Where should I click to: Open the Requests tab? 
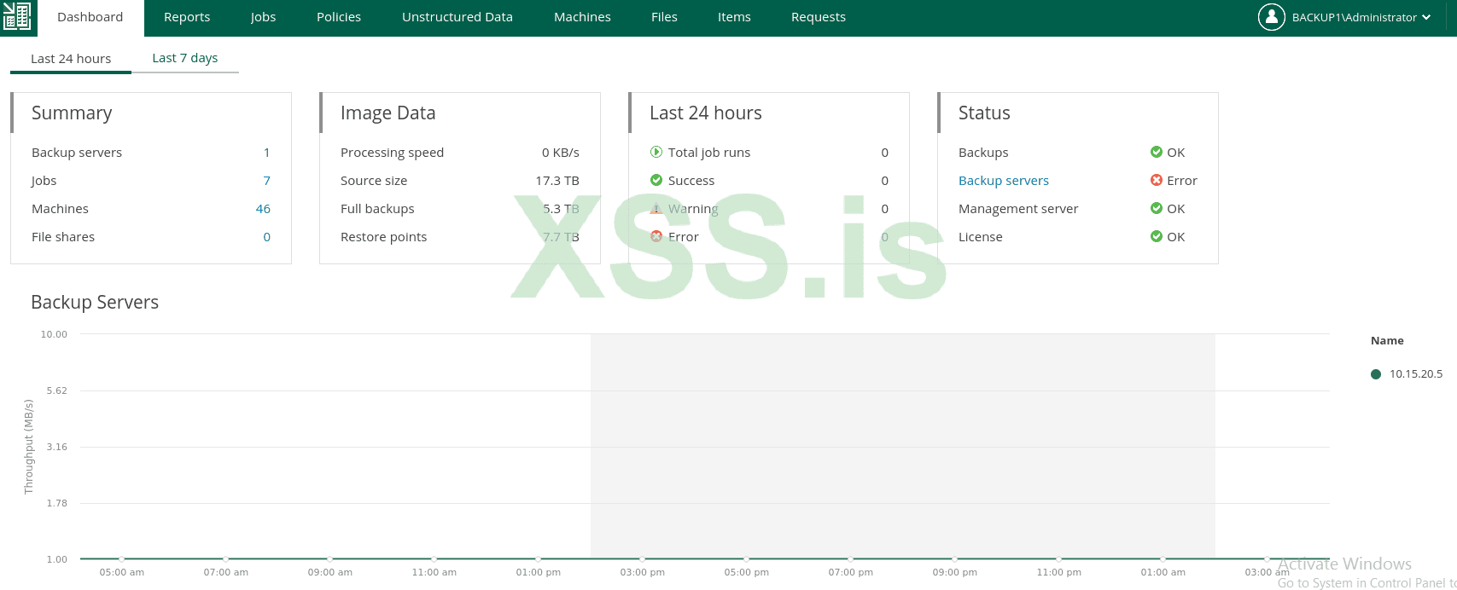[819, 18]
